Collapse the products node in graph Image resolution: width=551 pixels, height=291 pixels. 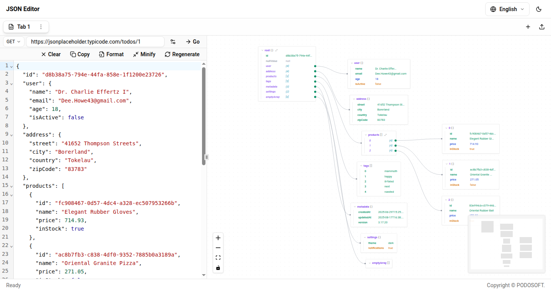pos(366,135)
